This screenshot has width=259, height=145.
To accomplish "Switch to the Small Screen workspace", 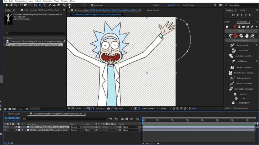I will click(x=188, y=5).
